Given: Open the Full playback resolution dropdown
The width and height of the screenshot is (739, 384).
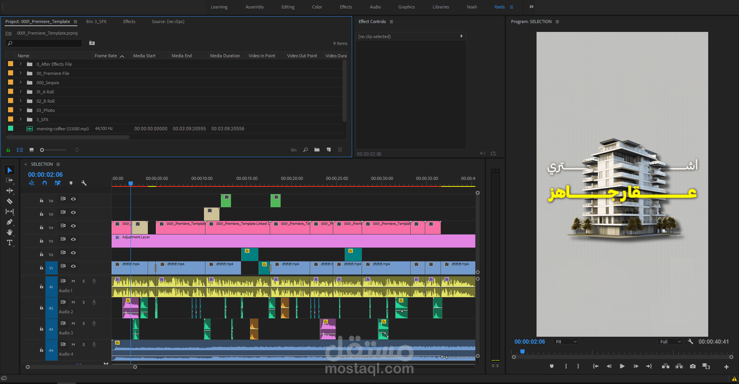Looking at the screenshot, I should [x=670, y=342].
